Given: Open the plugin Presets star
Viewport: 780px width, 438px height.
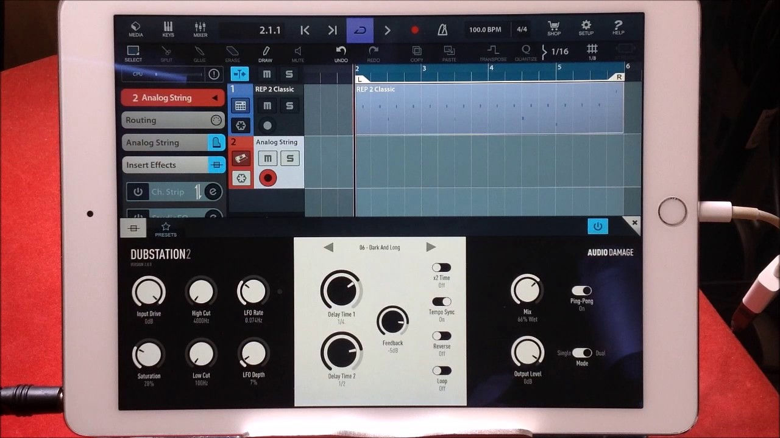Looking at the screenshot, I should tap(166, 229).
